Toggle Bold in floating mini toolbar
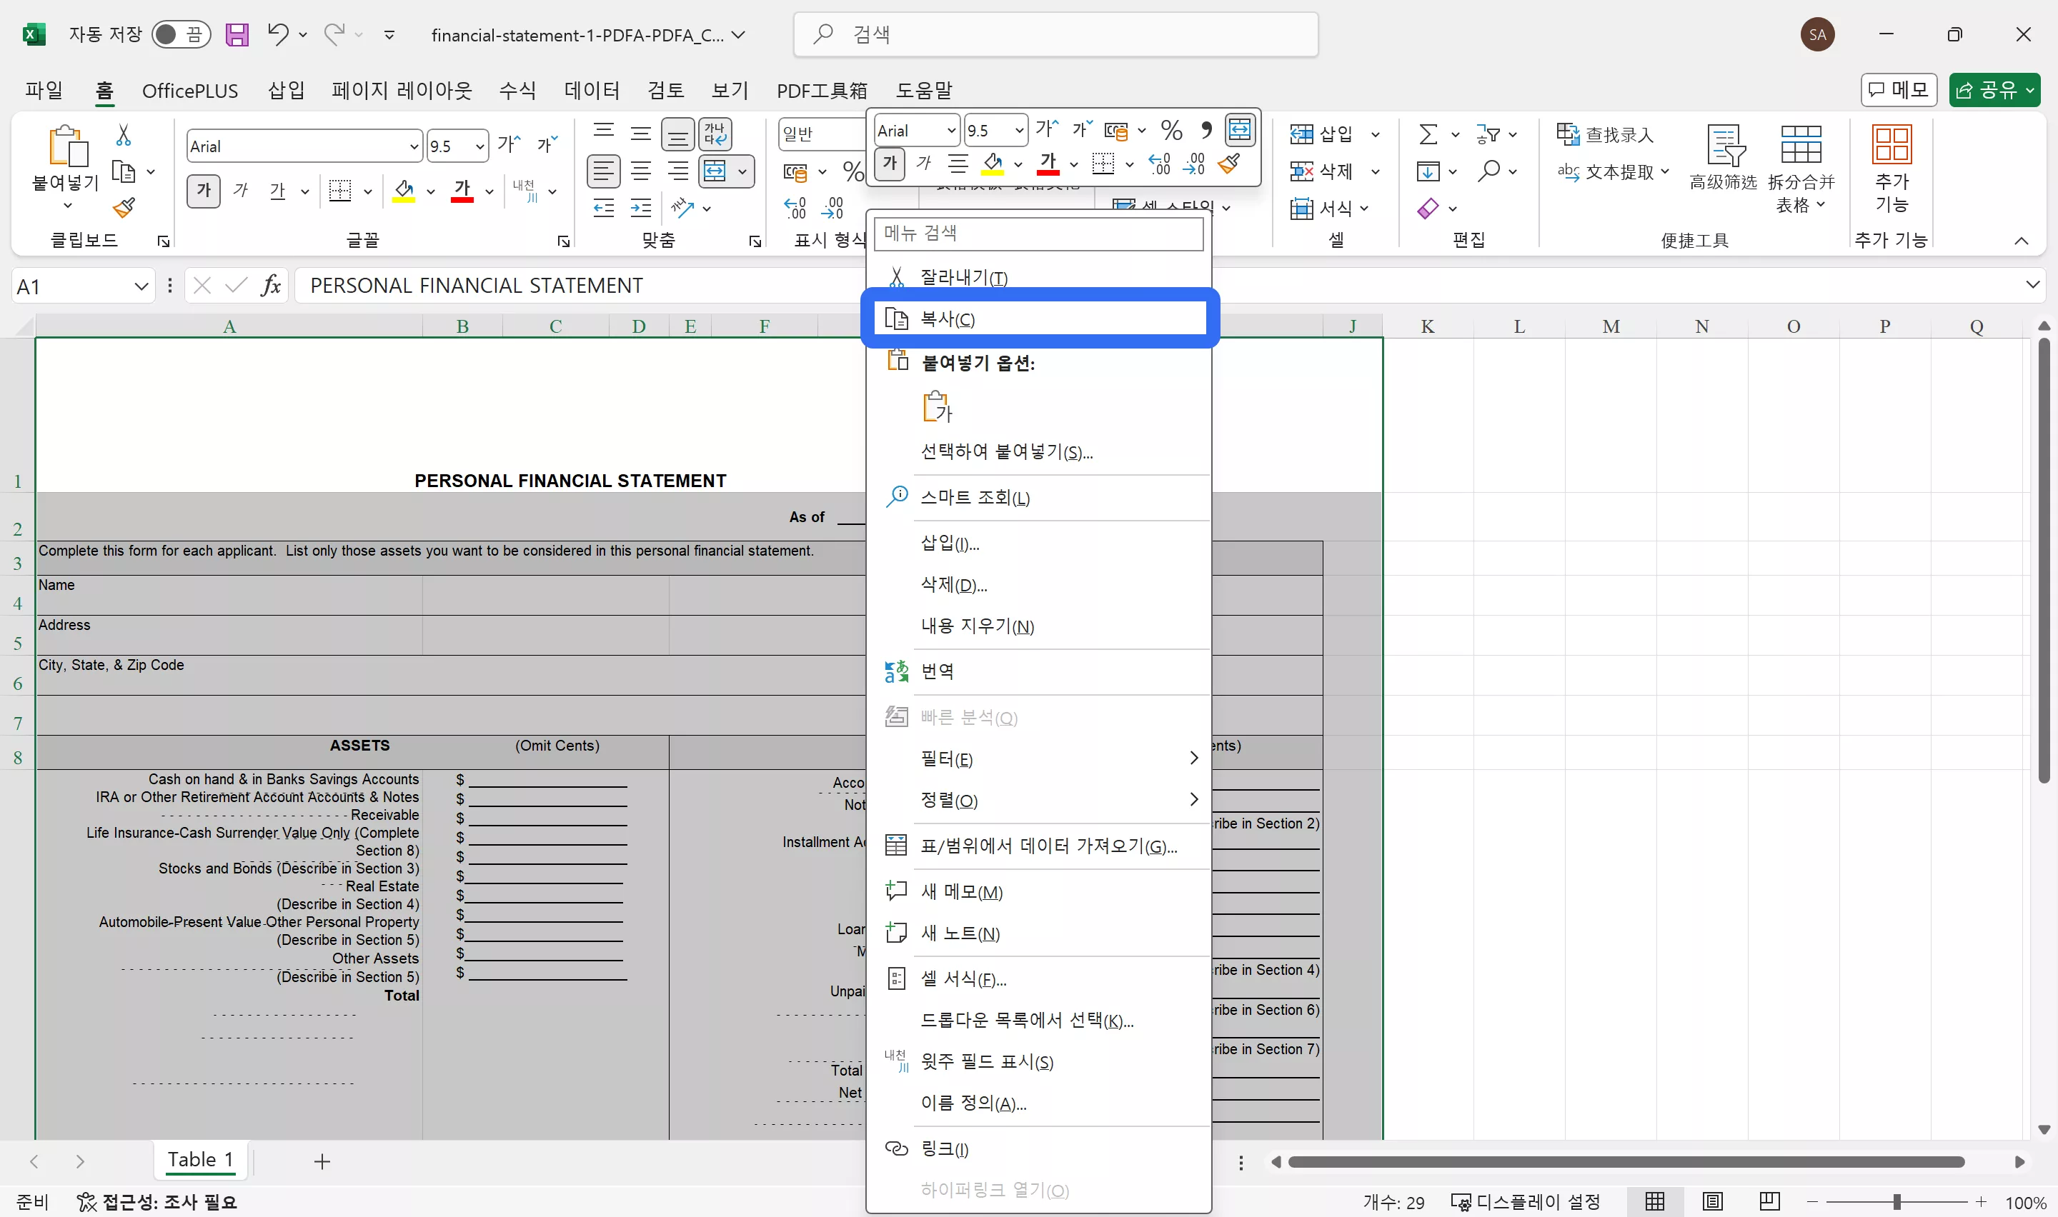This screenshot has height=1217, width=2058. [890, 164]
